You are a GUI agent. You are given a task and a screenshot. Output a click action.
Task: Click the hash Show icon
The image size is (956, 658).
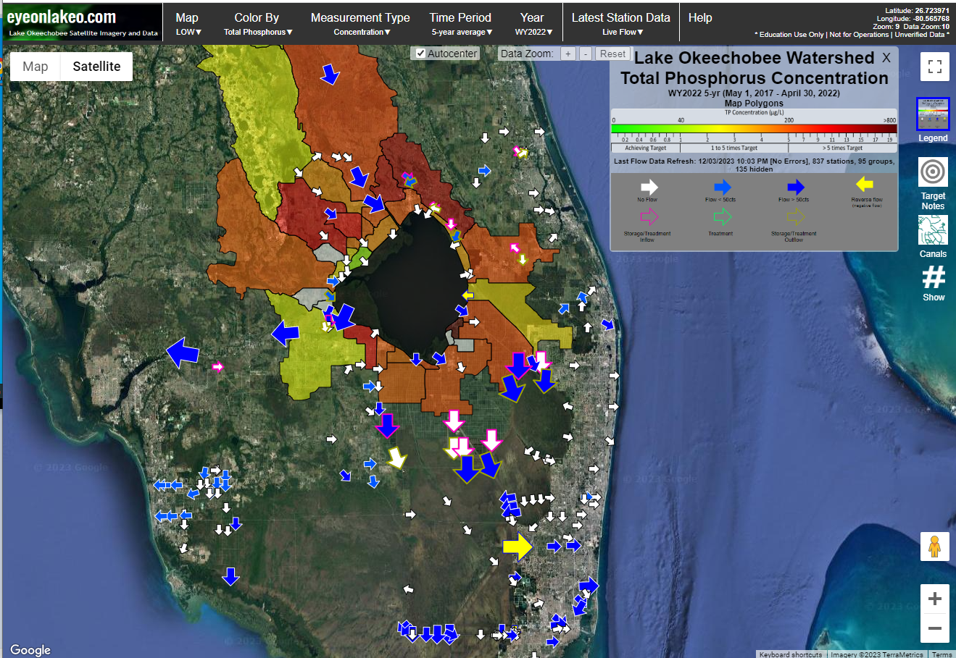tap(934, 277)
